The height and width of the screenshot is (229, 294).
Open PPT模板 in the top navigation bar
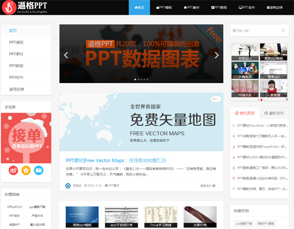click(164, 8)
